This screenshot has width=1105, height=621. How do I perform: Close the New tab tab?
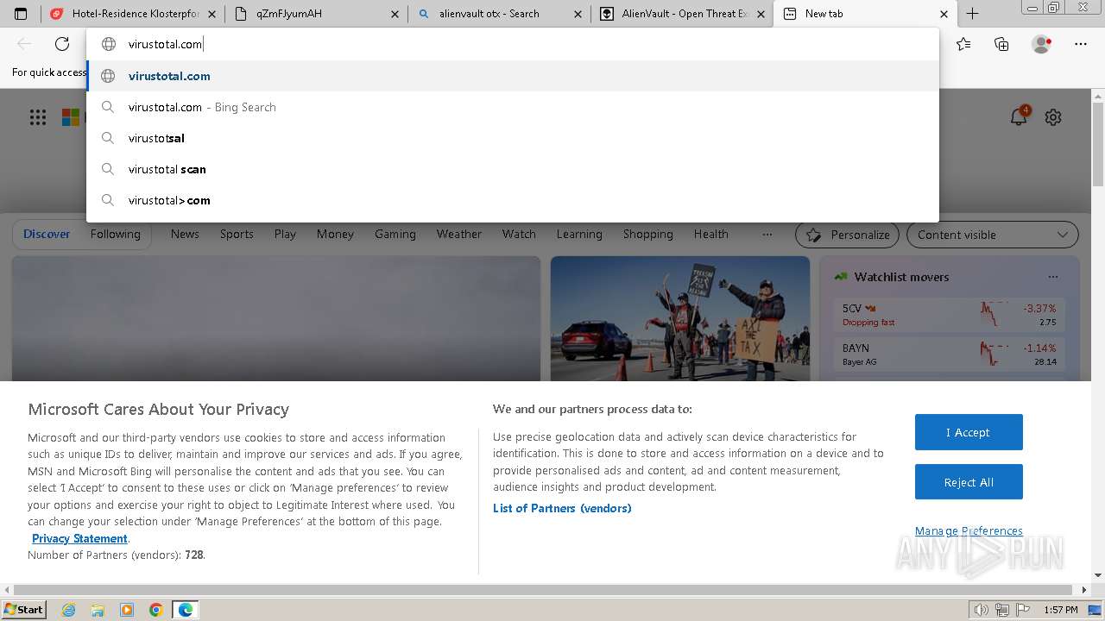[944, 14]
